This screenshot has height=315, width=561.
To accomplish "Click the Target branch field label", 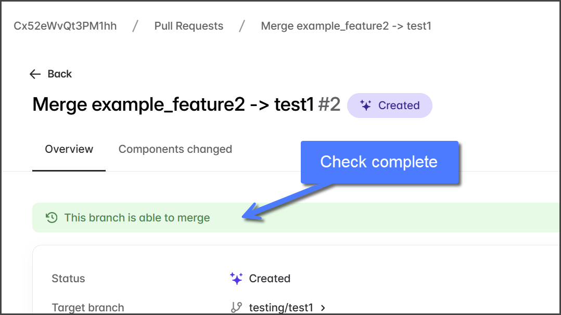I will point(88,308).
